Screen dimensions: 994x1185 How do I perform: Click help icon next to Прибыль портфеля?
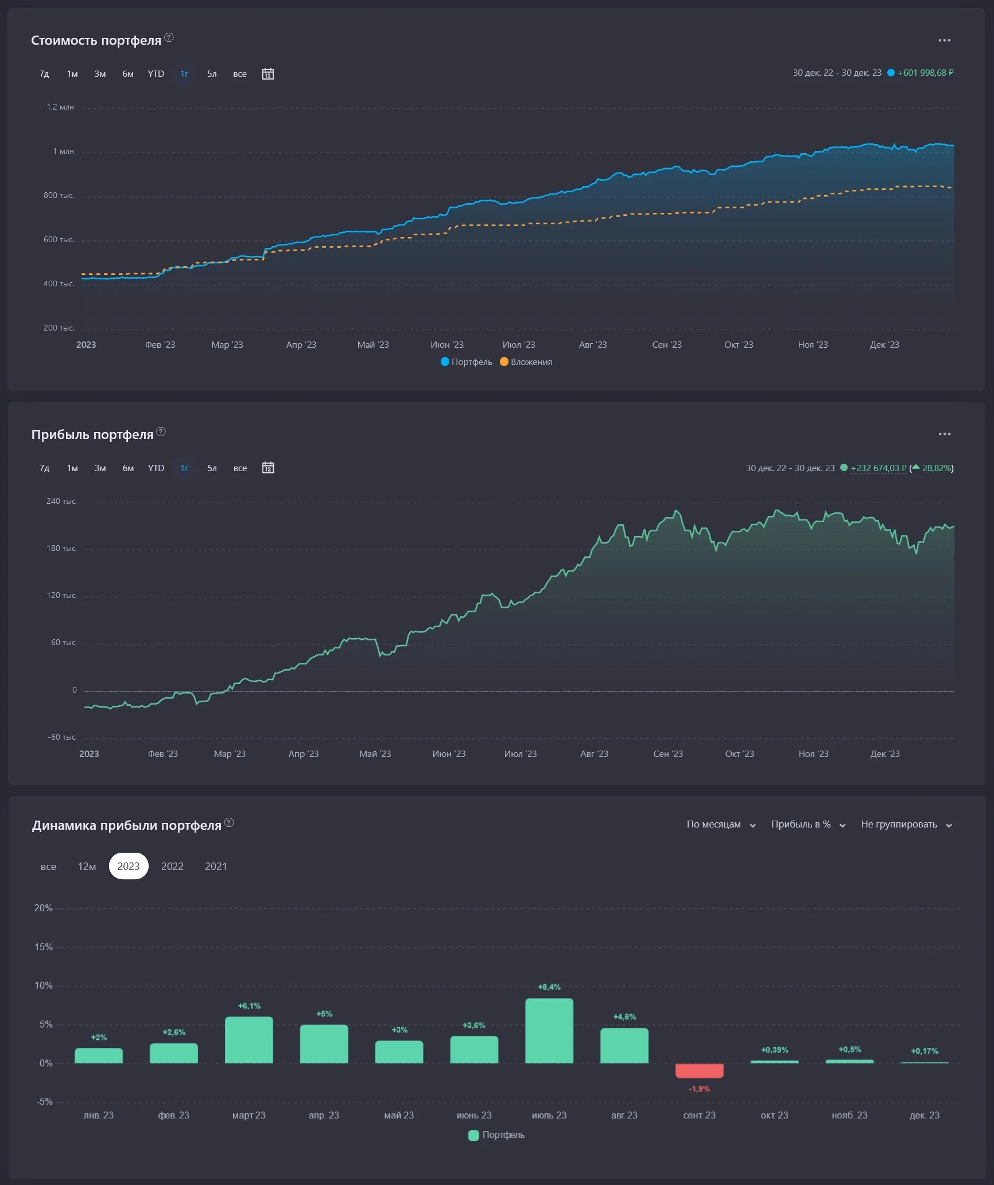coord(161,432)
